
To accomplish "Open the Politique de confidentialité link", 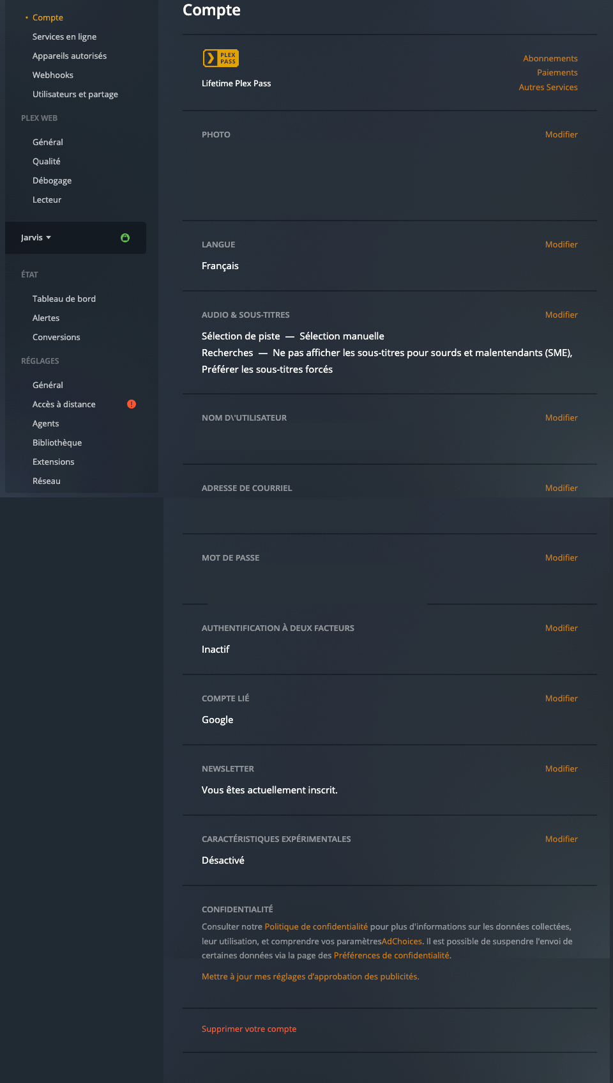I will (x=316, y=926).
